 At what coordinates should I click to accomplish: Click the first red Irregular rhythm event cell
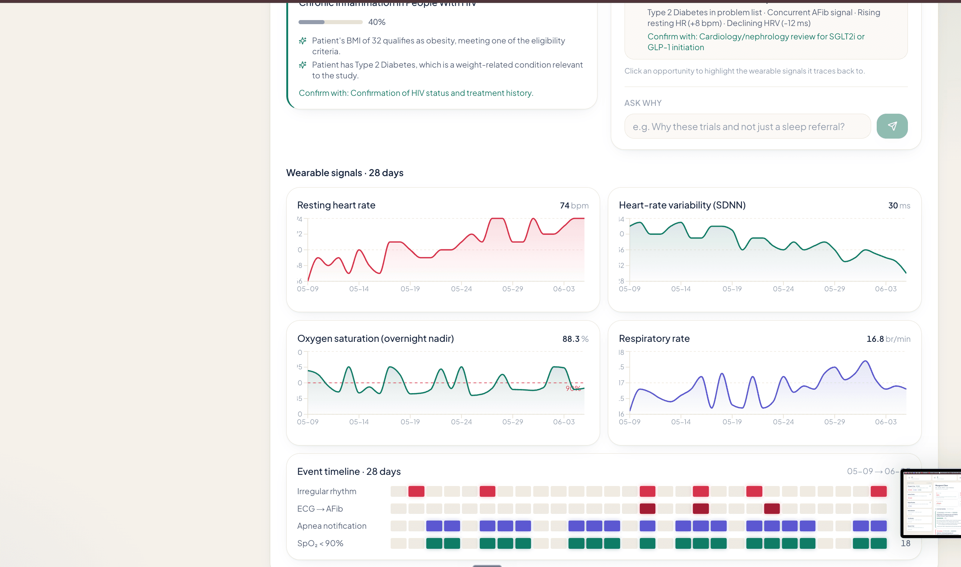coord(416,491)
